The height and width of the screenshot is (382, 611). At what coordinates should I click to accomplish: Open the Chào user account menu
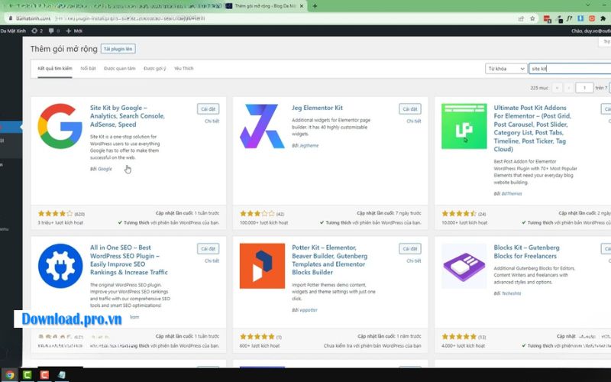coord(591,31)
